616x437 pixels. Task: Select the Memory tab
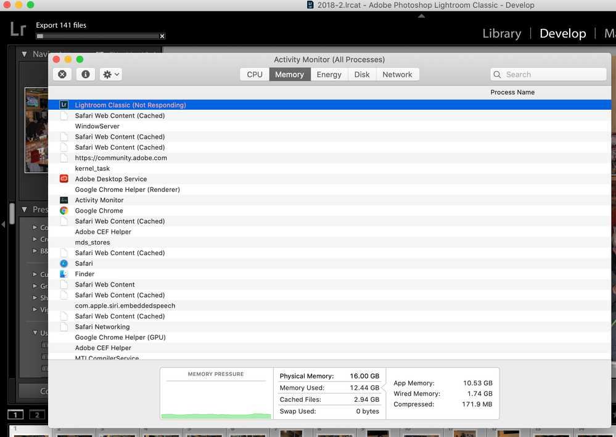point(290,75)
